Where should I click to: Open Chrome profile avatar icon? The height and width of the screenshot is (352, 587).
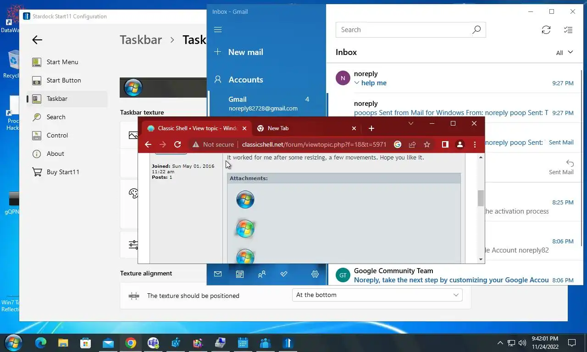click(460, 144)
